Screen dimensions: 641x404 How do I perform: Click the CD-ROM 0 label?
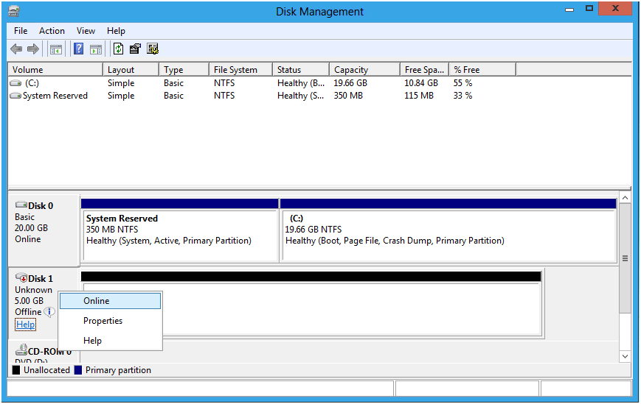coord(49,352)
